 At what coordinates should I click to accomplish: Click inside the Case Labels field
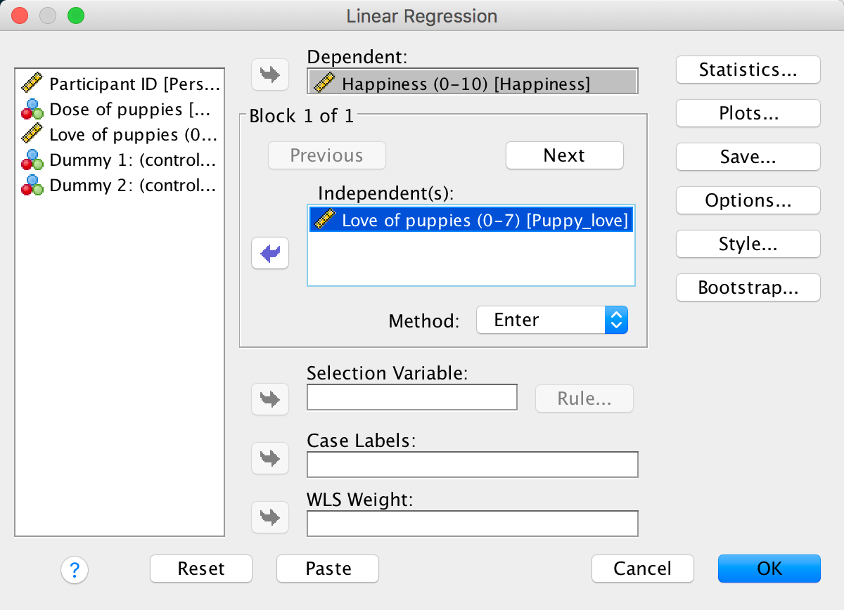(x=472, y=465)
